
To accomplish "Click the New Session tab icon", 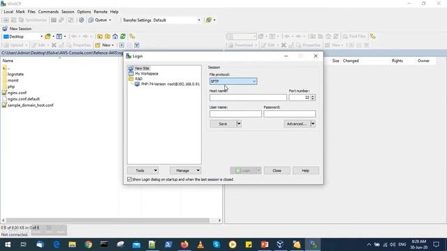I will pyautogui.click(x=5, y=29).
